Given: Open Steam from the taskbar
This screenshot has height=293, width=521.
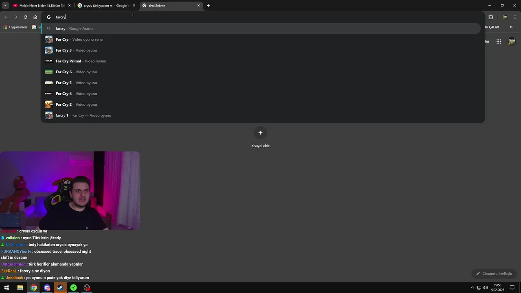Looking at the screenshot, I should pyautogui.click(x=60, y=288).
